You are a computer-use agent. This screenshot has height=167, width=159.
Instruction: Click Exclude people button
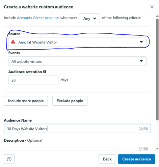(x=70, y=101)
